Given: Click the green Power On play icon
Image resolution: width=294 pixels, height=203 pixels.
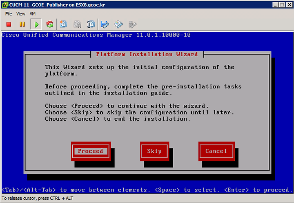Looking at the screenshot, I should click(x=36, y=24).
